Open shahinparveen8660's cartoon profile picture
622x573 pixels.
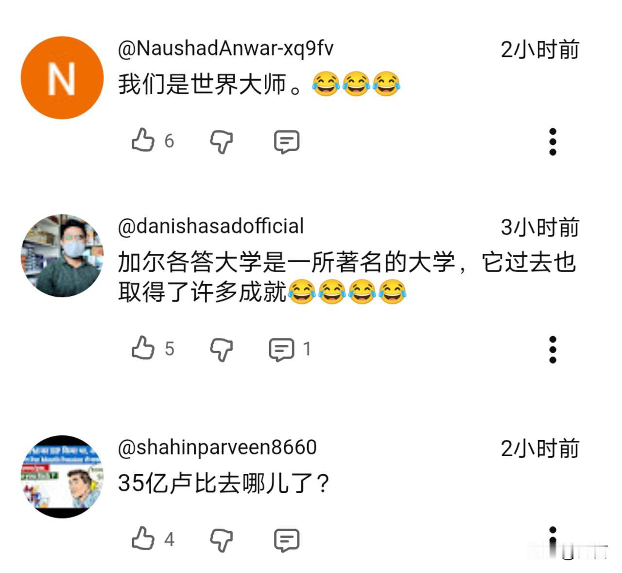62,477
